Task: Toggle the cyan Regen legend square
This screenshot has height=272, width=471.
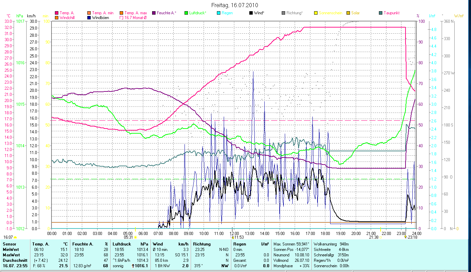Action: point(219,13)
